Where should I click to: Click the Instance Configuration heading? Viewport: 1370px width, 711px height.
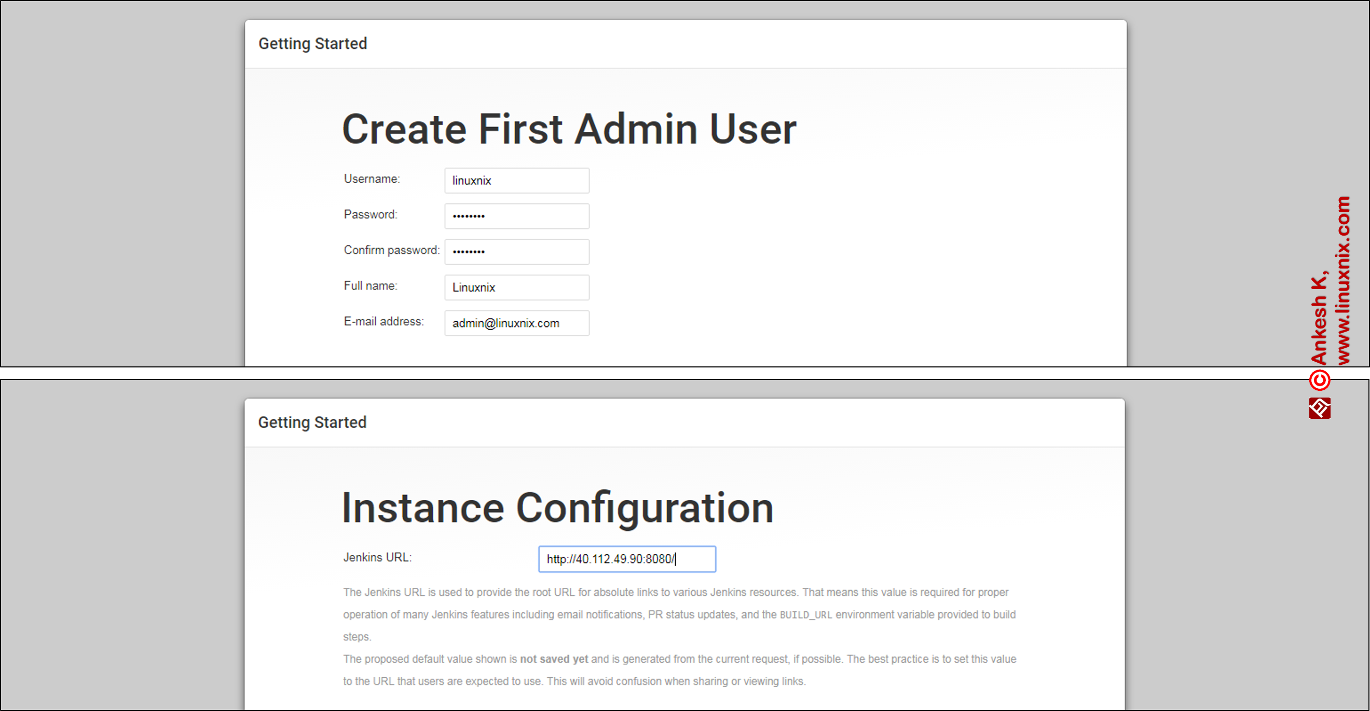pos(557,508)
